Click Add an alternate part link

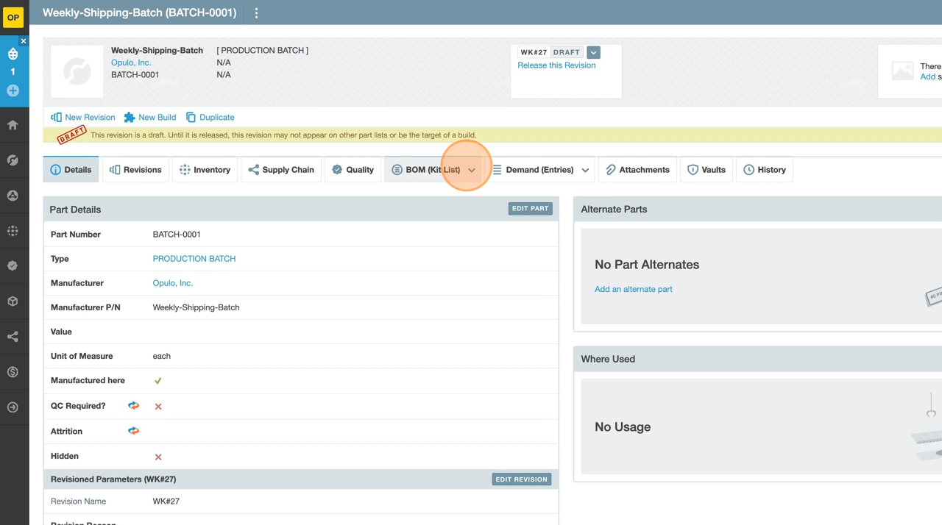633,289
